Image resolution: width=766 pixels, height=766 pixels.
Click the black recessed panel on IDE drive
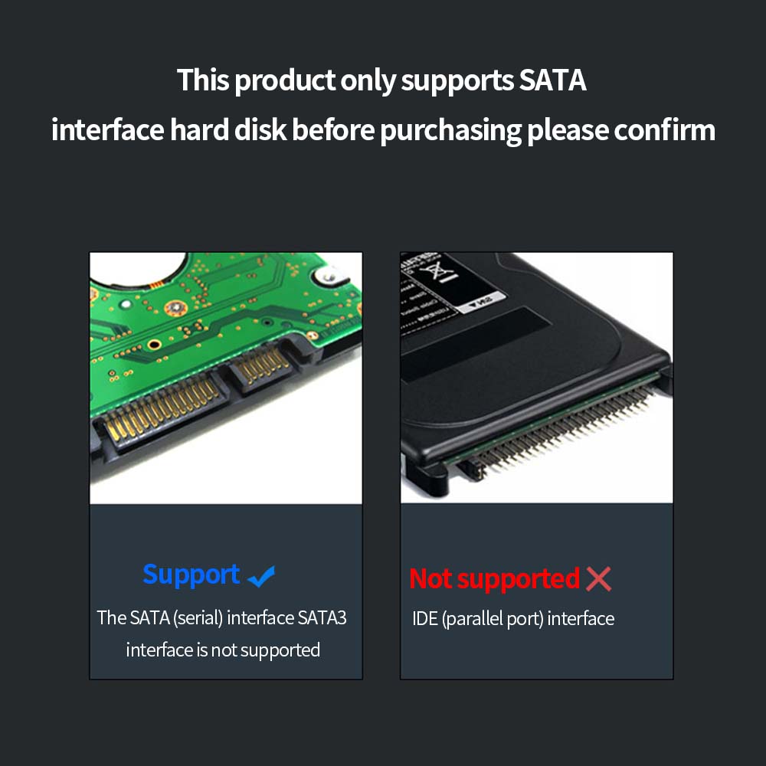476,342
